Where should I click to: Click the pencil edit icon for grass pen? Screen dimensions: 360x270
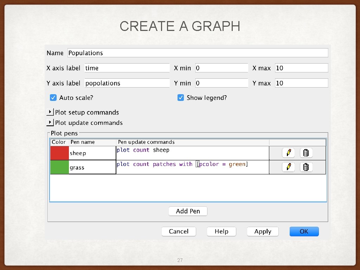[x=288, y=167]
